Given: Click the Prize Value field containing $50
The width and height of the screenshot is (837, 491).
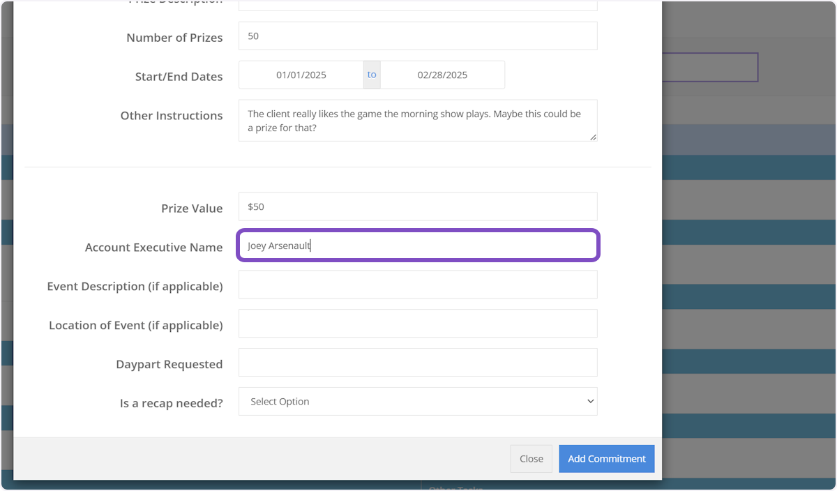Looking at the screenshot, I should tap(417, 207).
